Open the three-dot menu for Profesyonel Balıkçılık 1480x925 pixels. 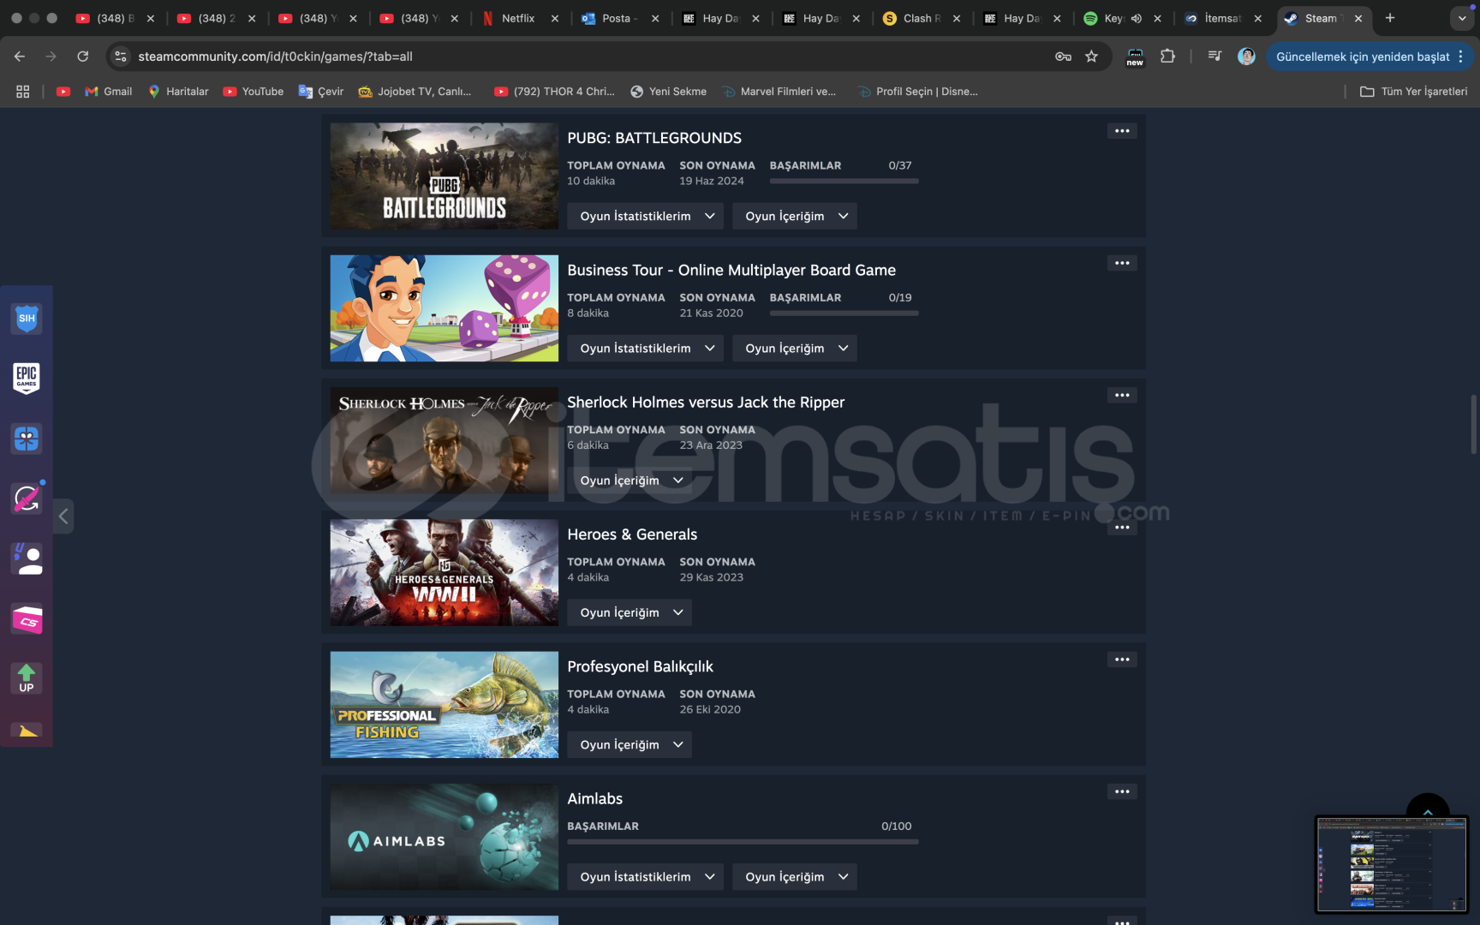tap(1122, 659)
